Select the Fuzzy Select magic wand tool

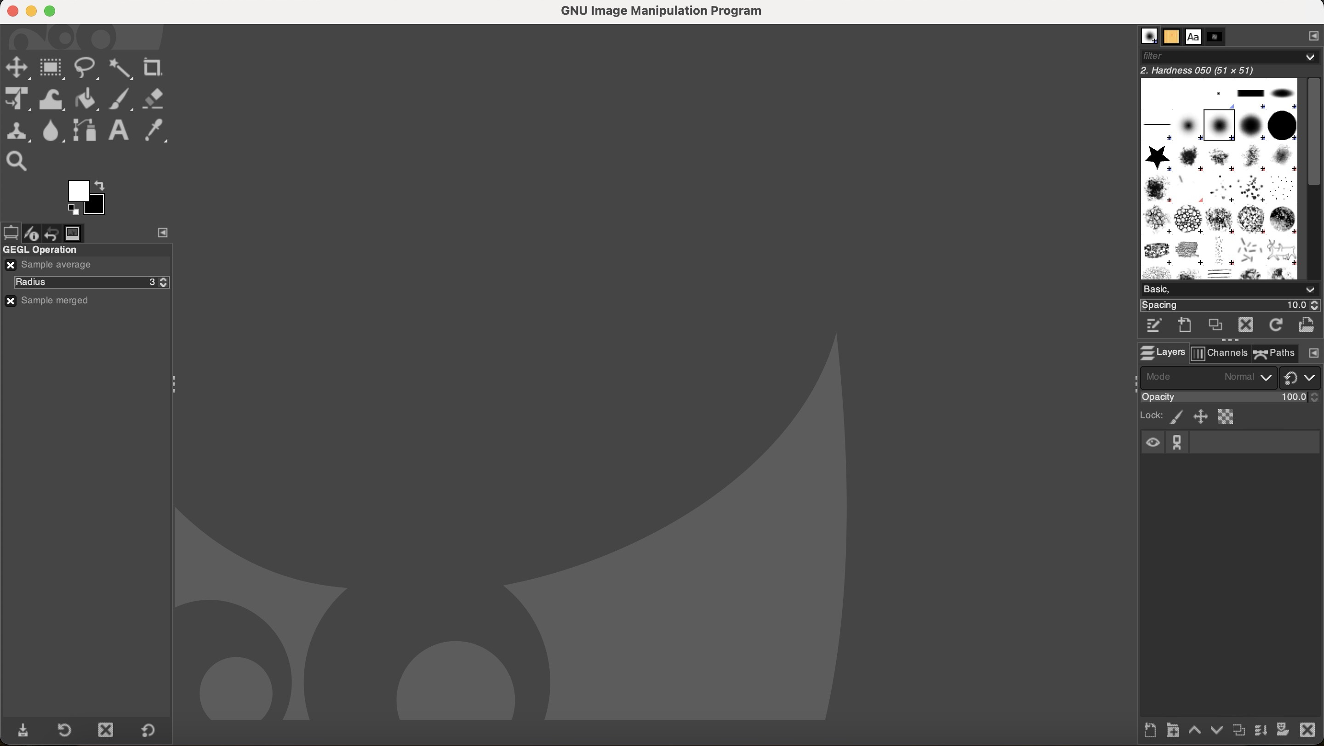[x=120, y=68]
